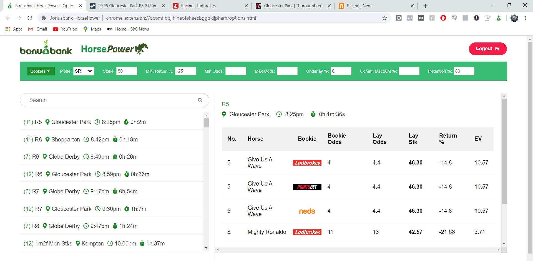Screen dimensions: 533x261
Task: Open the Honey extension
Action: [x=432, y=18]
